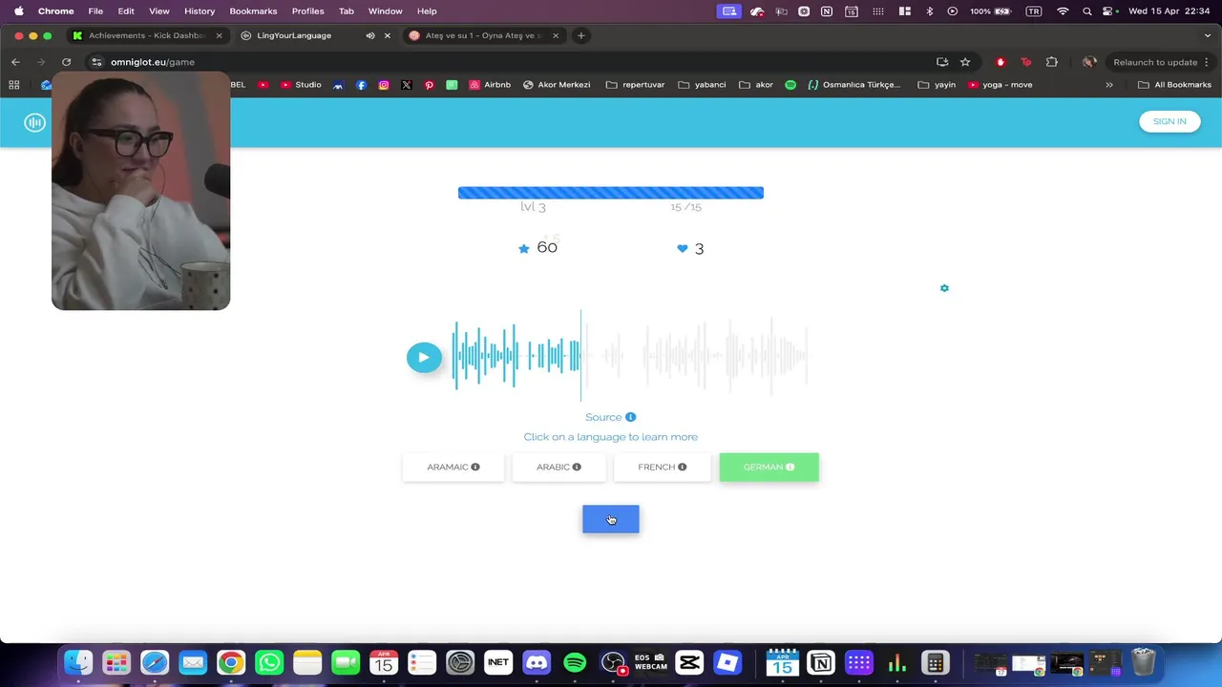Open the Studio YouTube bookmark
1222x687 pixels.
(x=301, y=85)
